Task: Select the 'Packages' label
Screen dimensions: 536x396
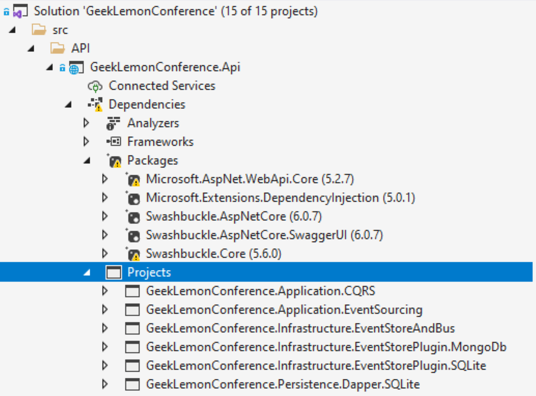Action: coord(153,161)
